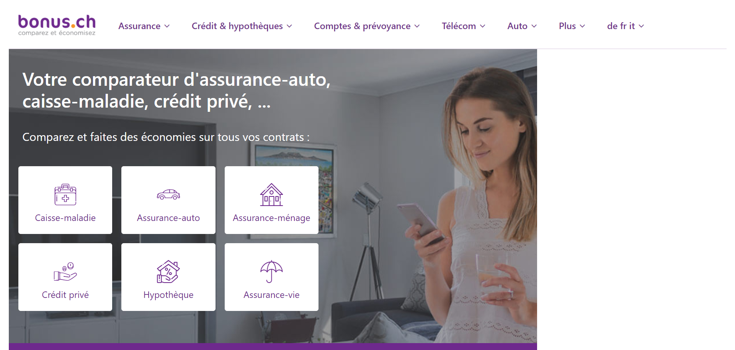Click the Crédit privé hand-with-coins icon
The width and height of the screenshot is (735, 350).
(x=65, y=271)
